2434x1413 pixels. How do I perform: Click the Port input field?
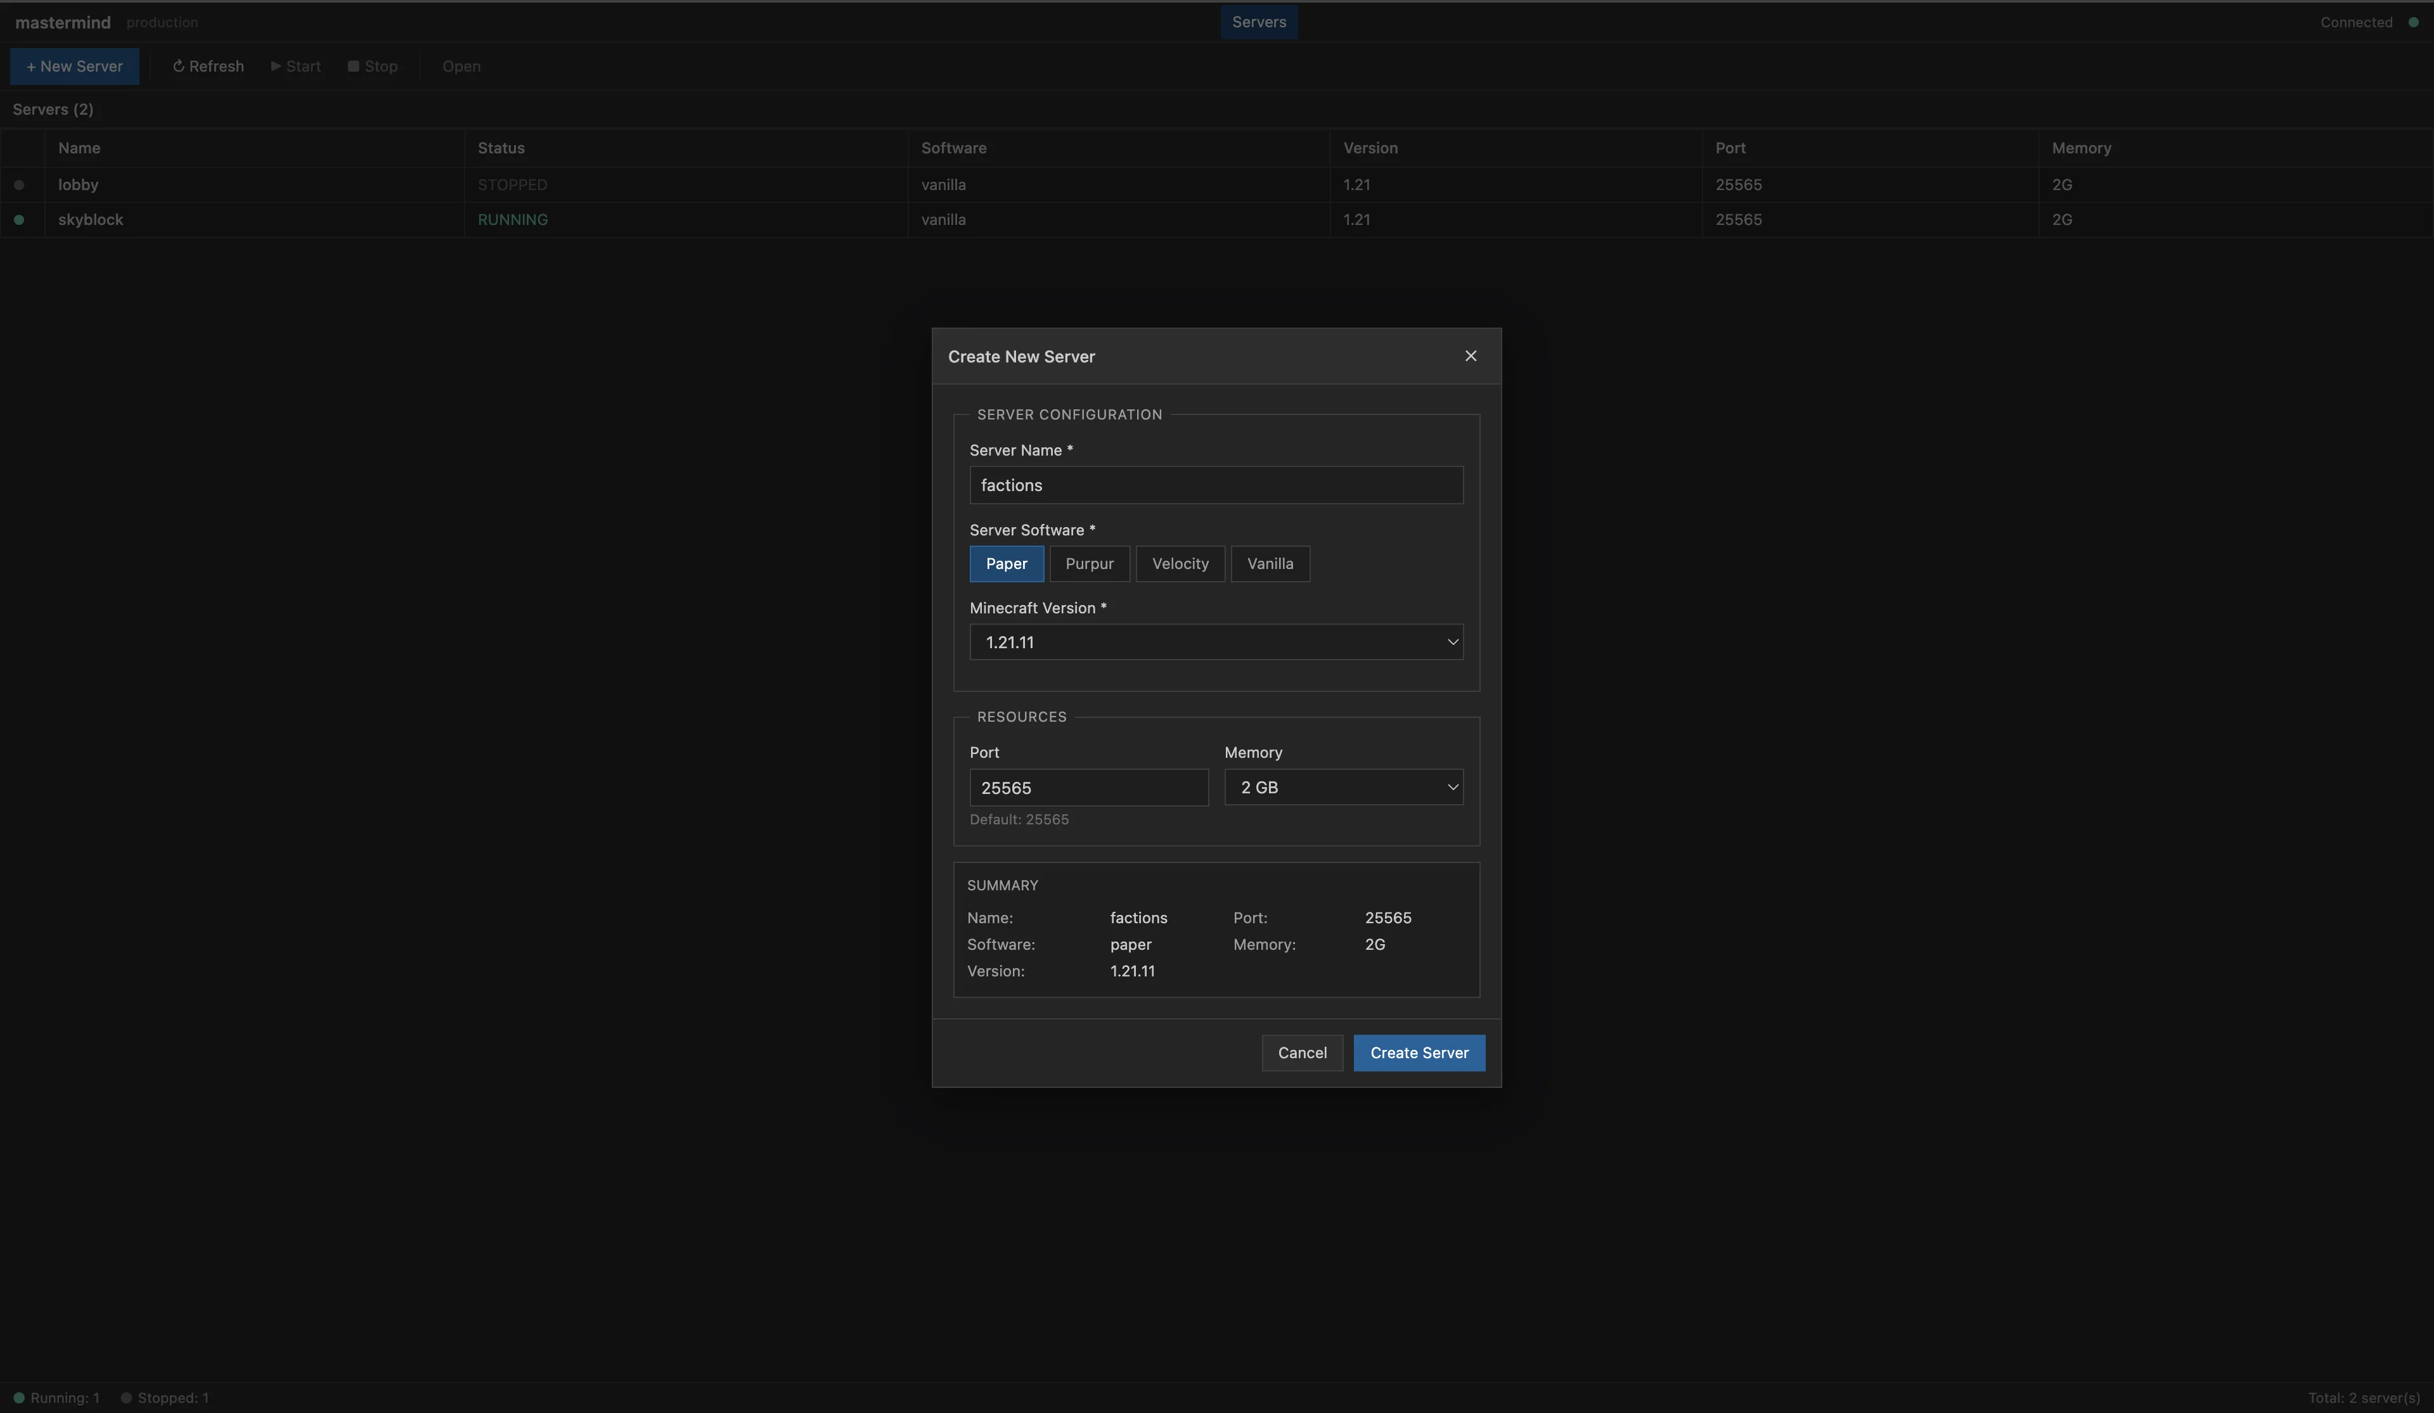pyautogui.click(x=1088, y=787)
